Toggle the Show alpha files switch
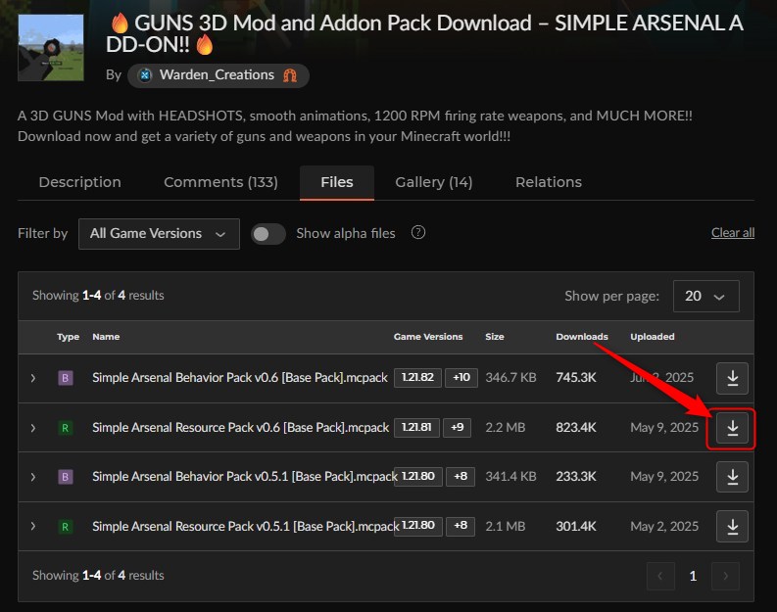Viewport: 777px width, 612px height. point(268,234)
